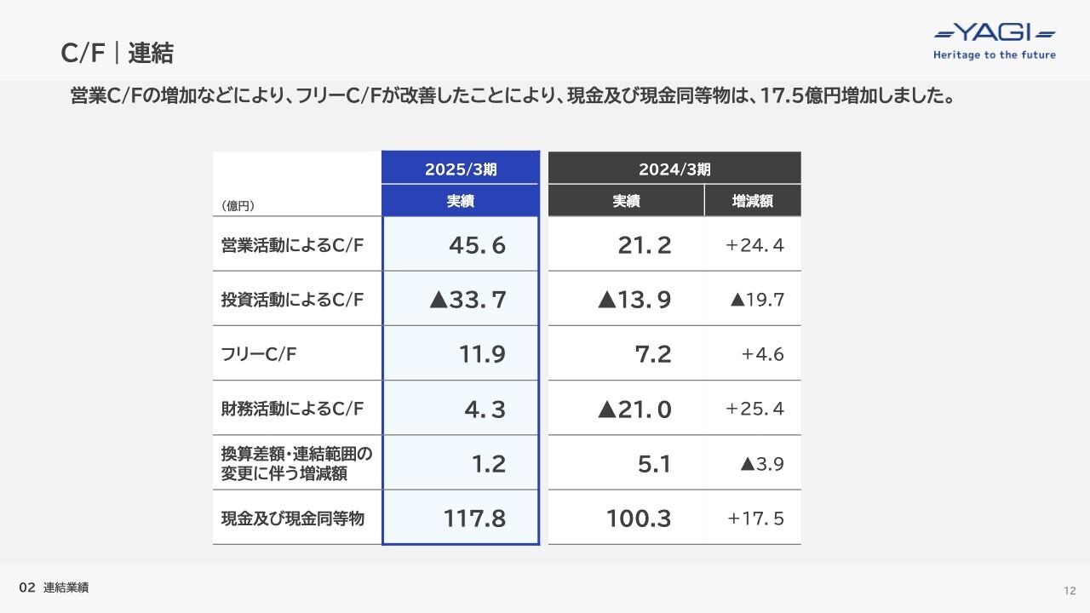
Task: Click the YAGI logo
Action: click(995, 34)
